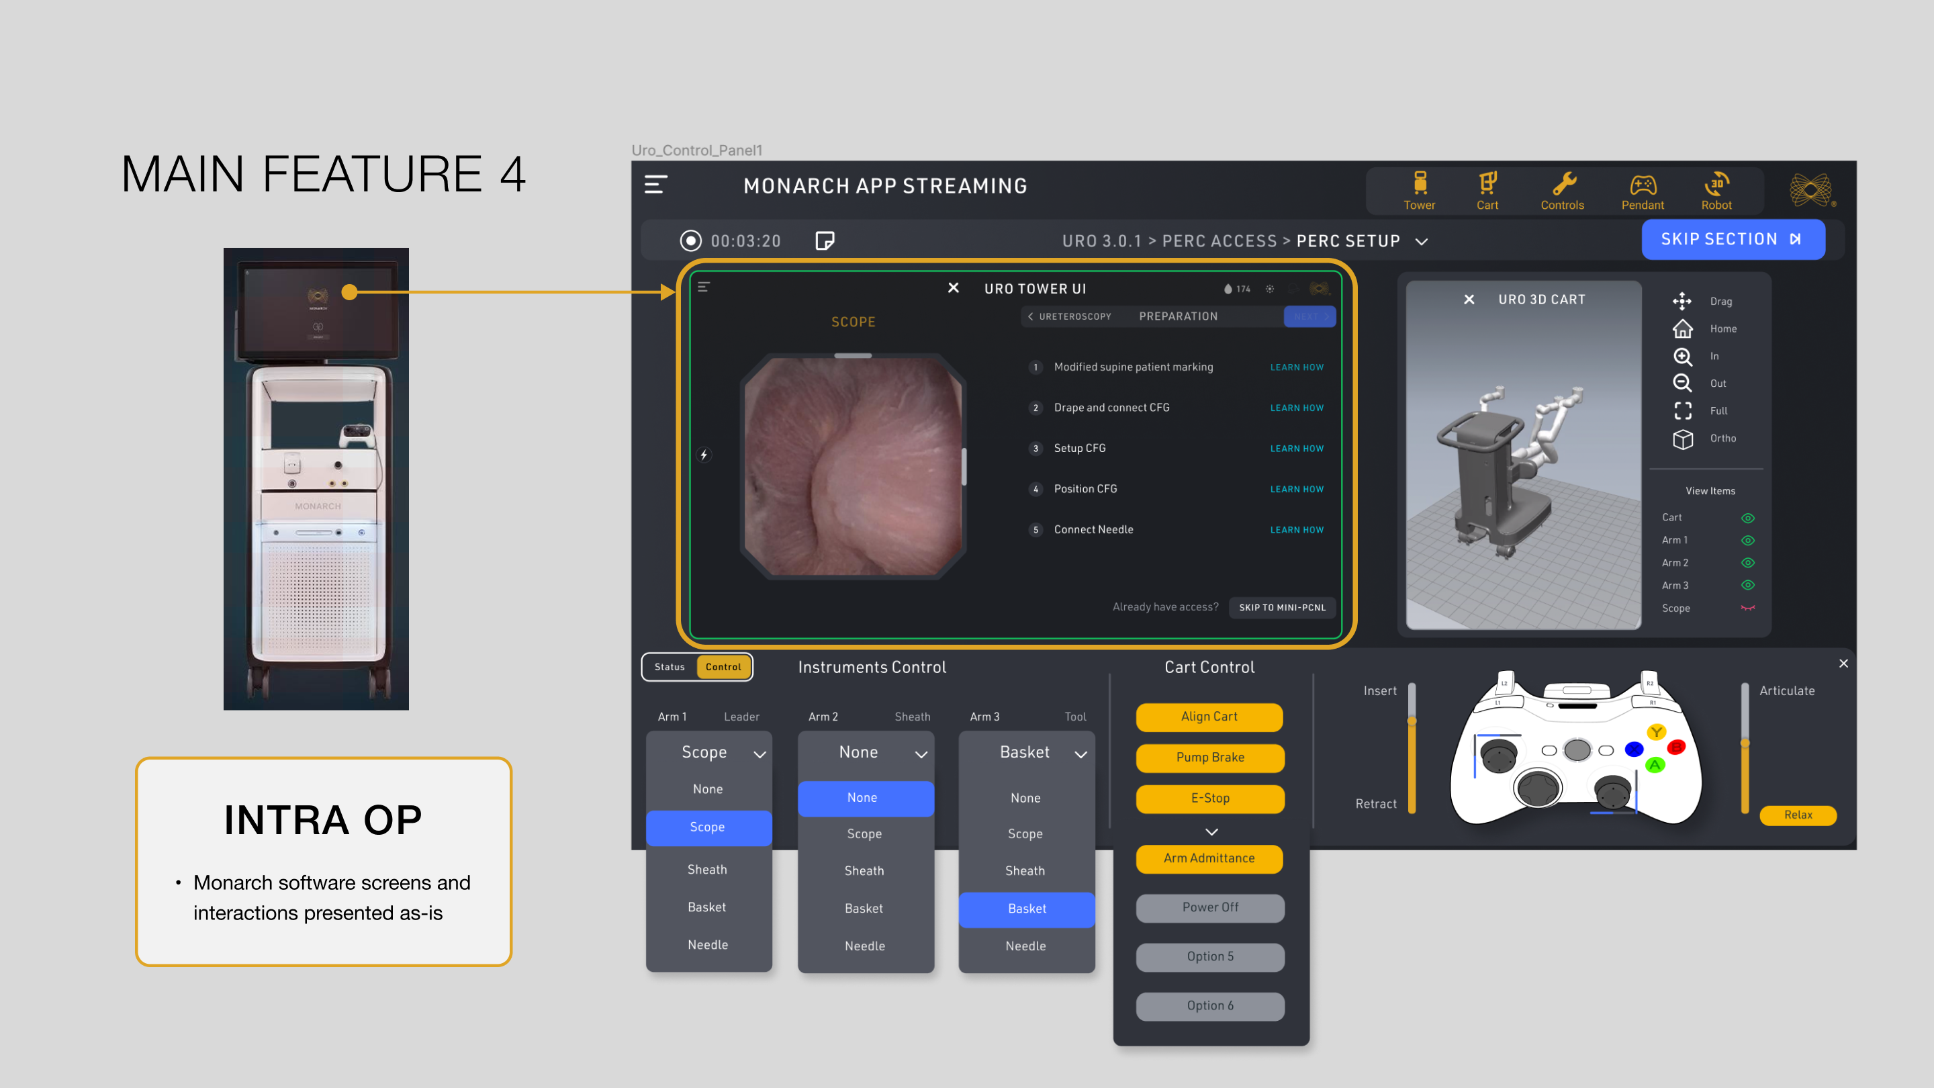Close the pendant control panel
This screenshot has height=1088, width=1934.
1843,663
